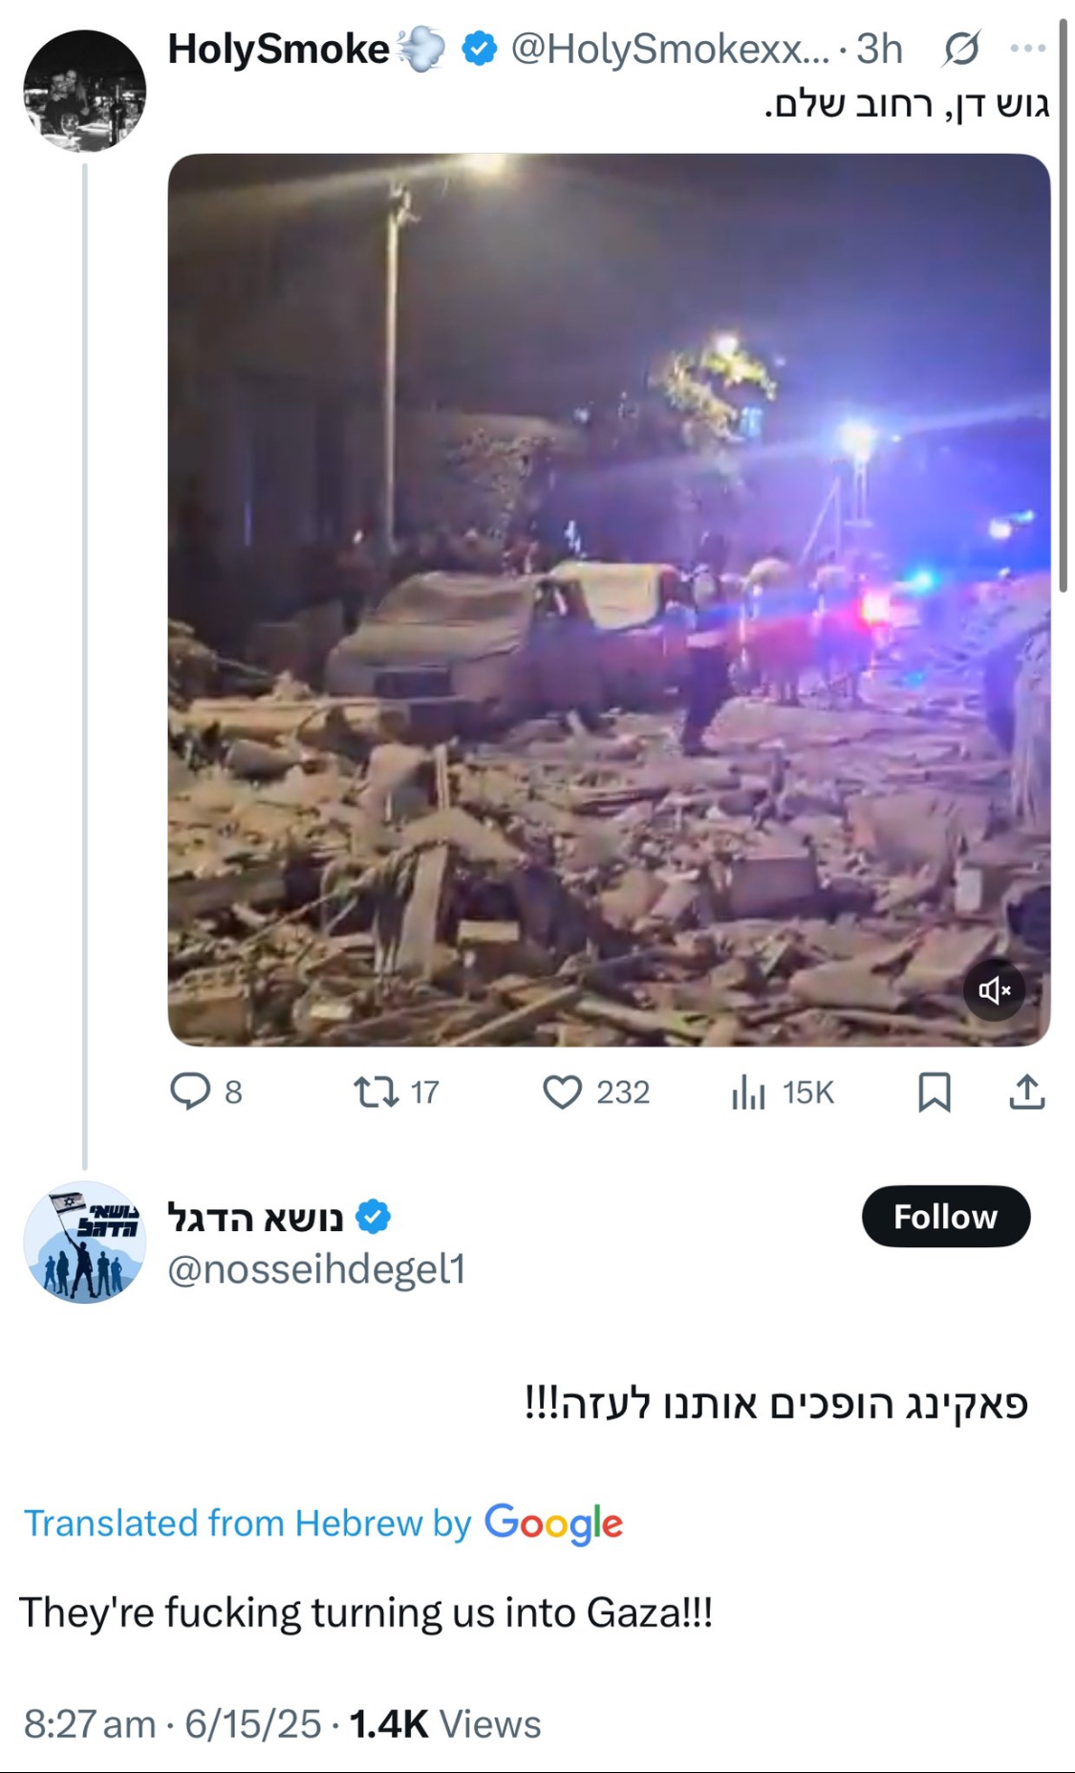Open the three-dot more options menu
The width and height of the screenshot is (1075, 1773).
click(x=1028, y=49)
